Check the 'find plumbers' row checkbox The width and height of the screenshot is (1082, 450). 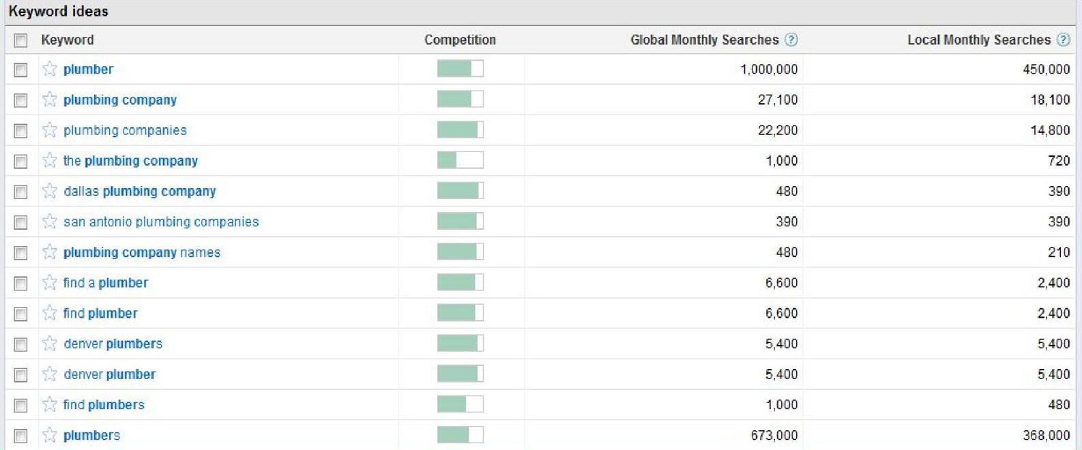[x=21, y=406]
